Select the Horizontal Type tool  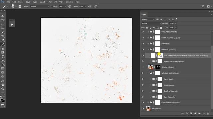[x=3, y=57]
